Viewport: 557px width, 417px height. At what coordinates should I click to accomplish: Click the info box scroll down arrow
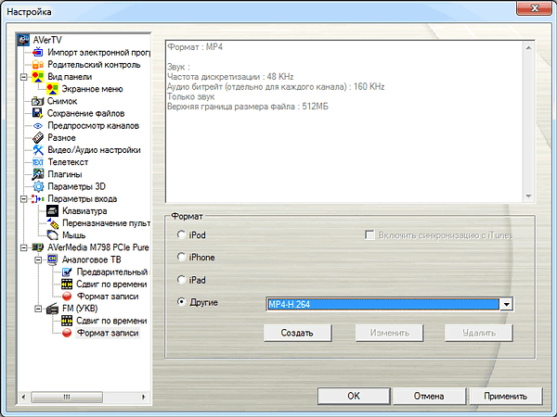pos(528,196)
